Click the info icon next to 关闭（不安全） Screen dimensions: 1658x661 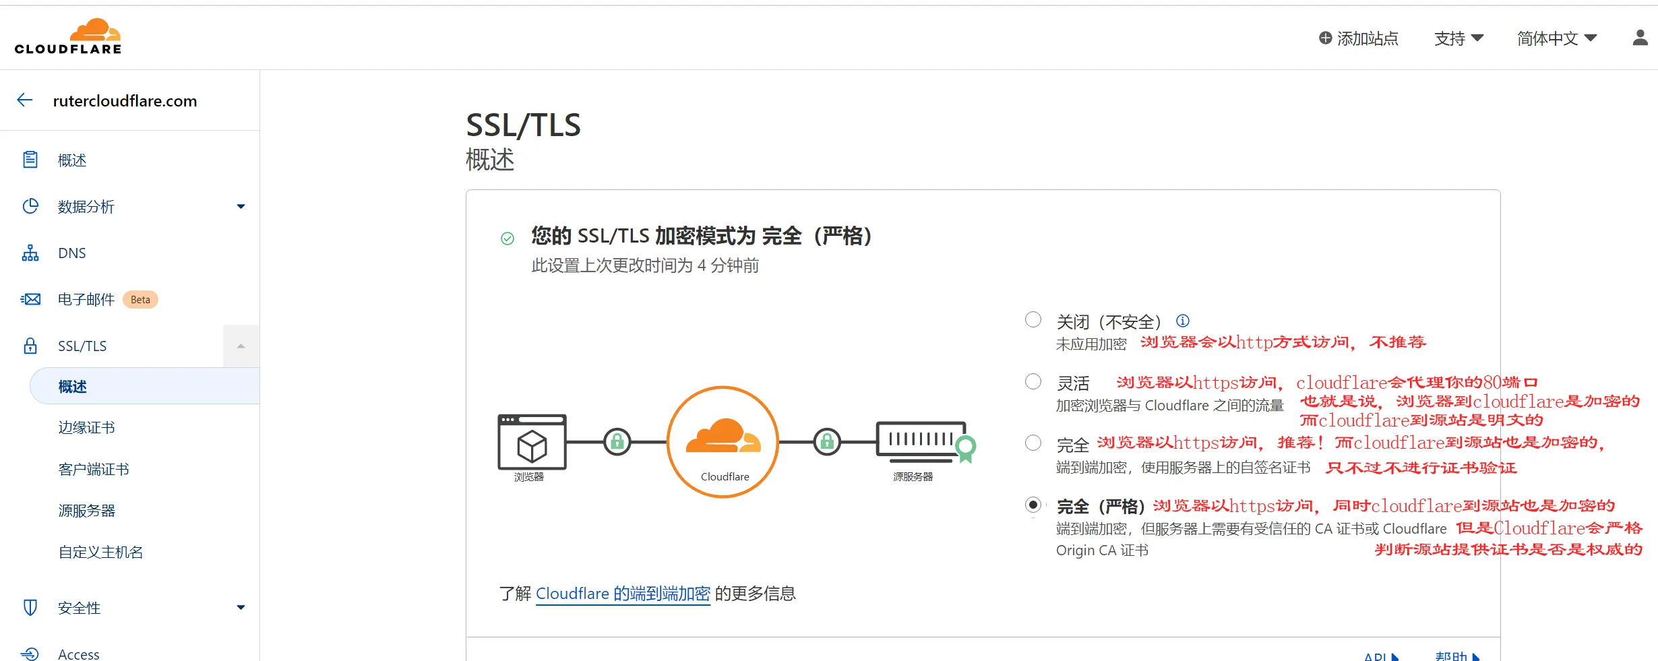tap(1183, 321)
